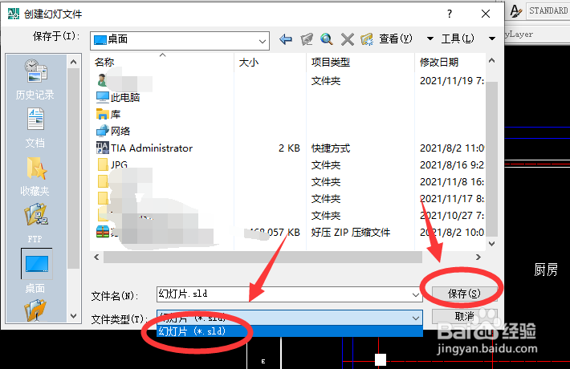Click the 保存(S) button
The image size is (570, 369).
[x=464, y=294]
